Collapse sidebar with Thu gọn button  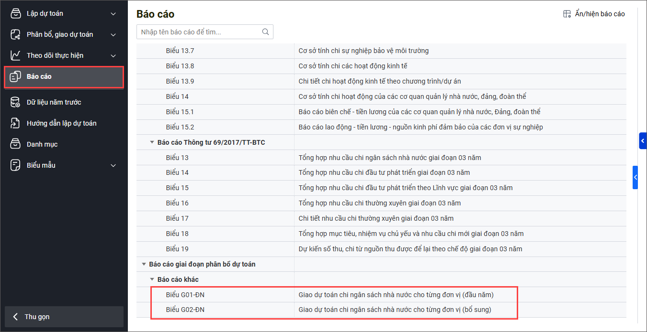point(64,317)
